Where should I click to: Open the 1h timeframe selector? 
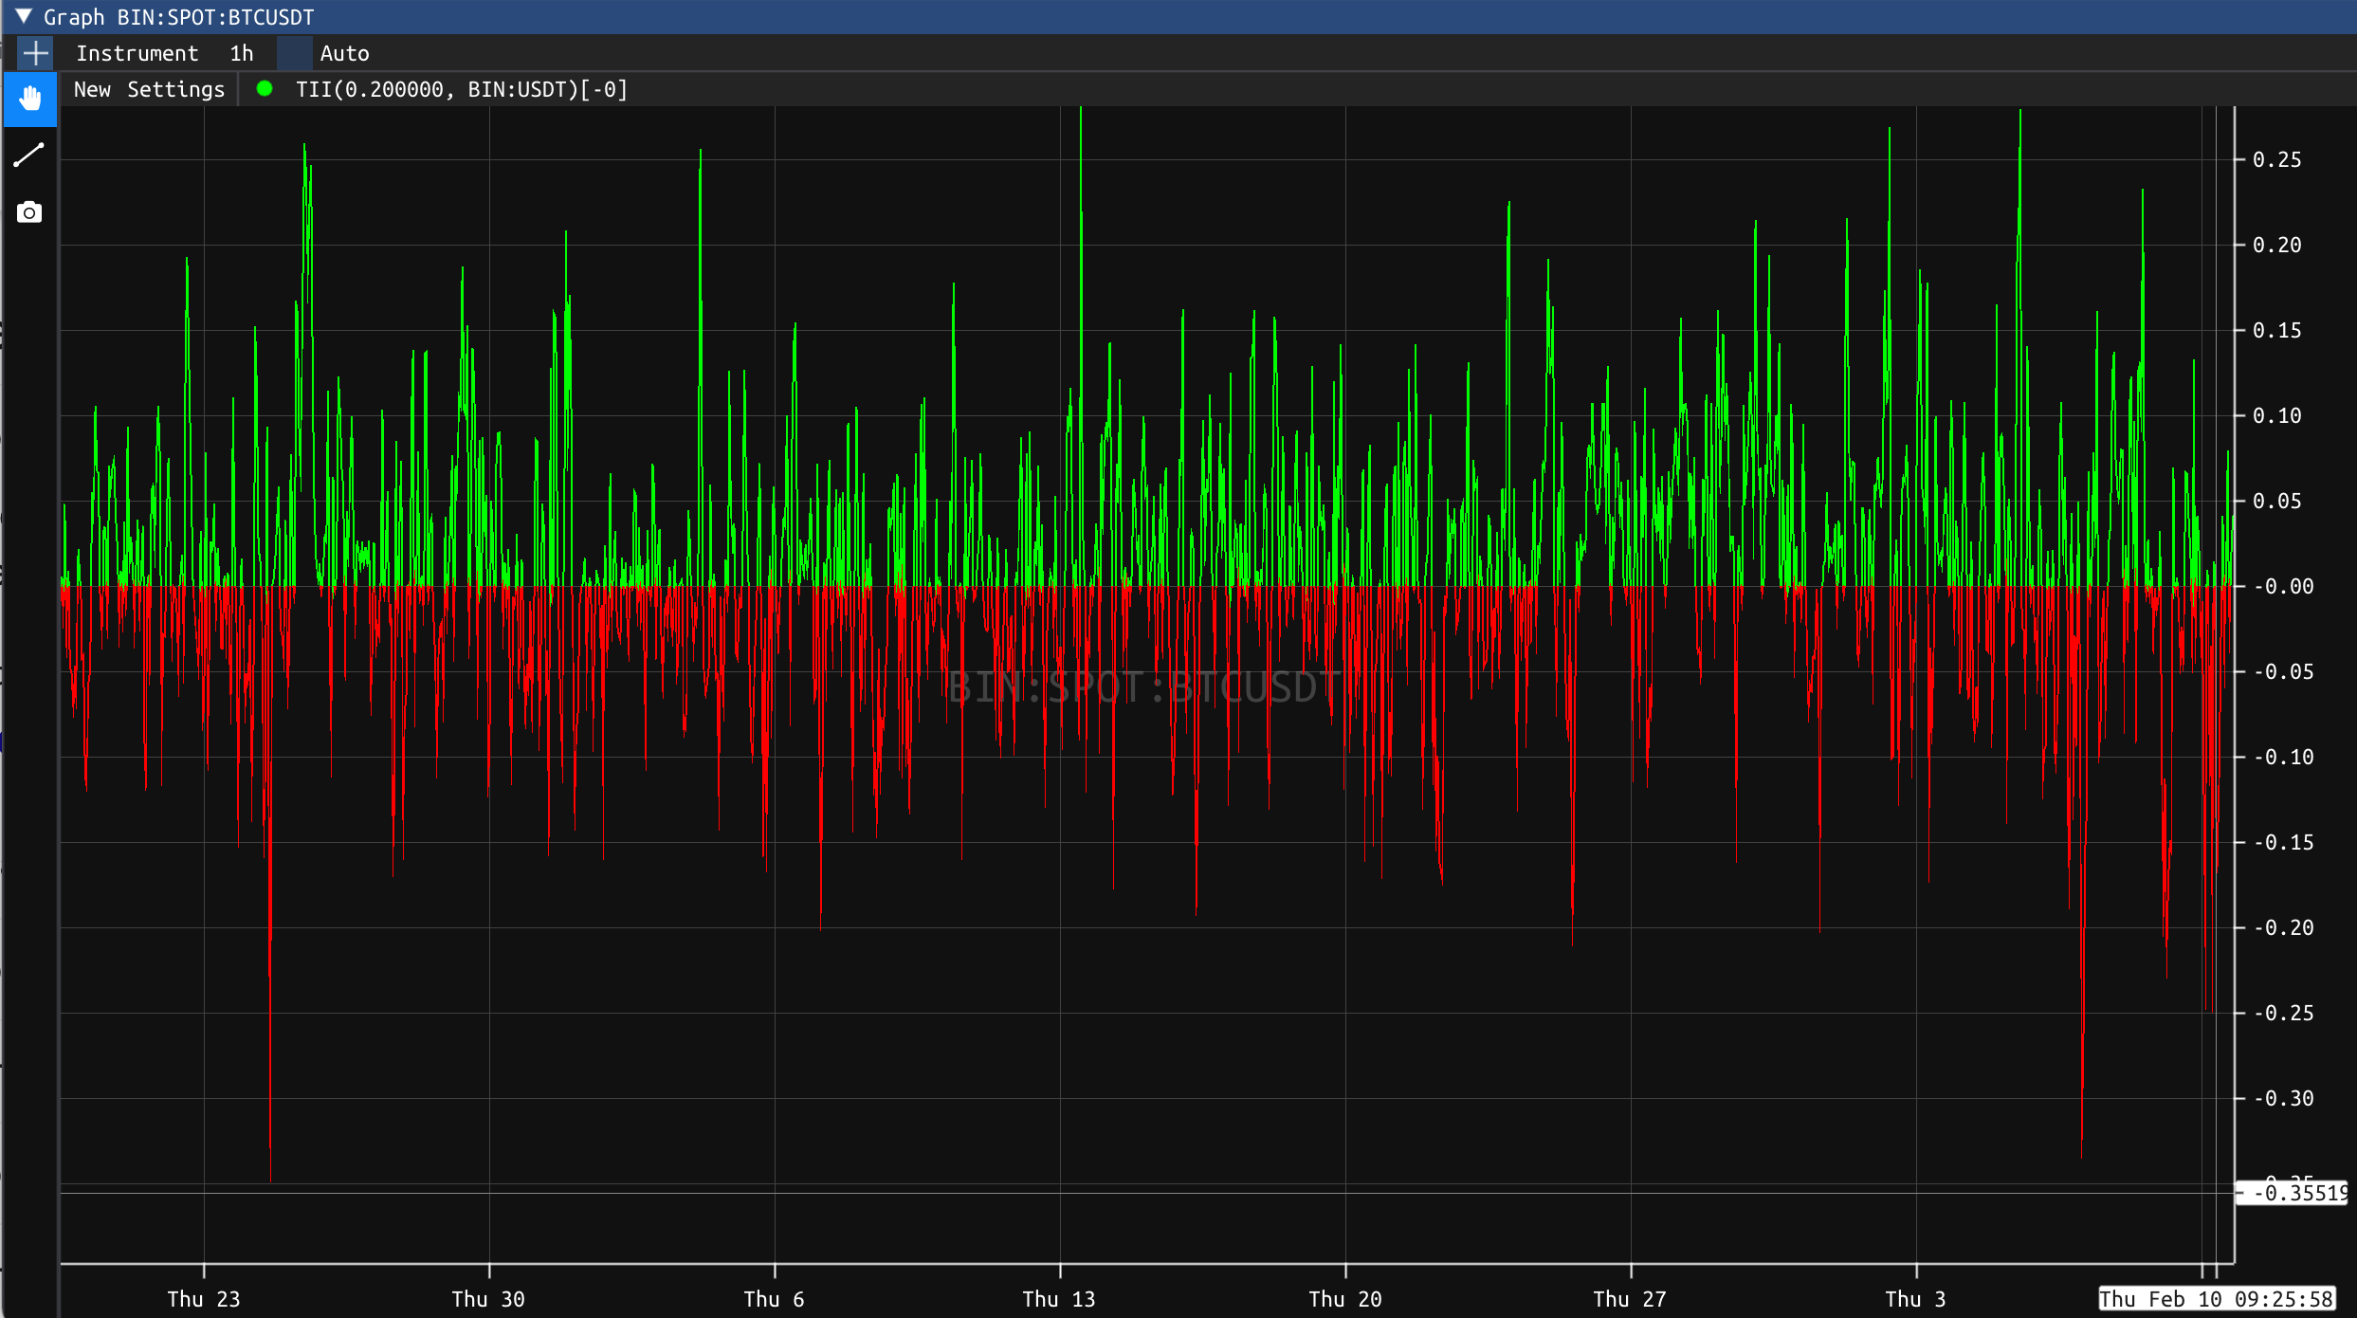point(242,53)
